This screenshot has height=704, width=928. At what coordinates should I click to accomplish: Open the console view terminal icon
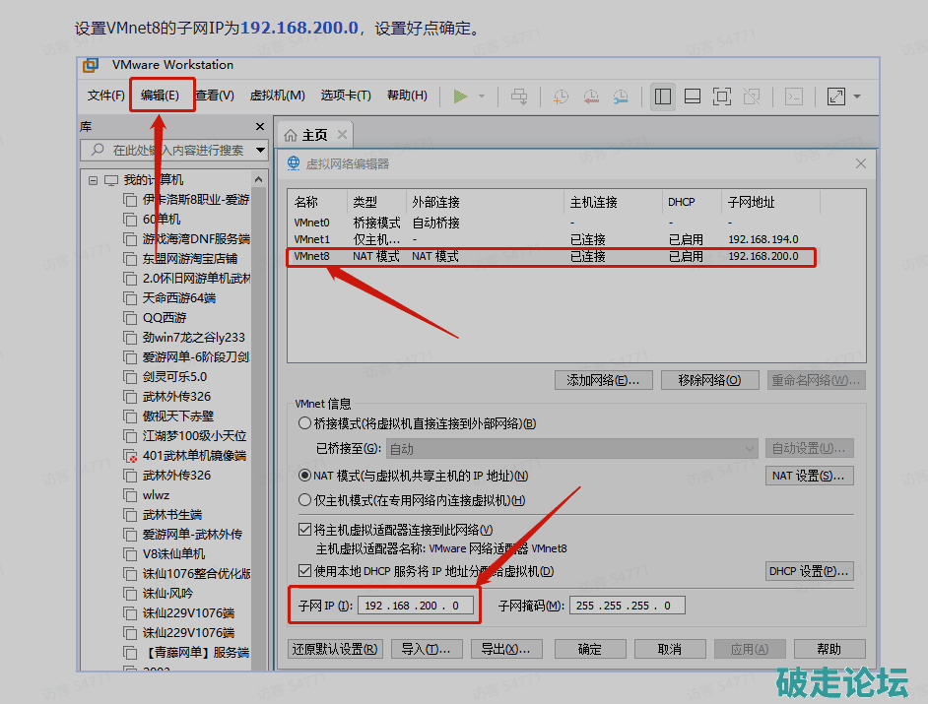tap(793, 96)
